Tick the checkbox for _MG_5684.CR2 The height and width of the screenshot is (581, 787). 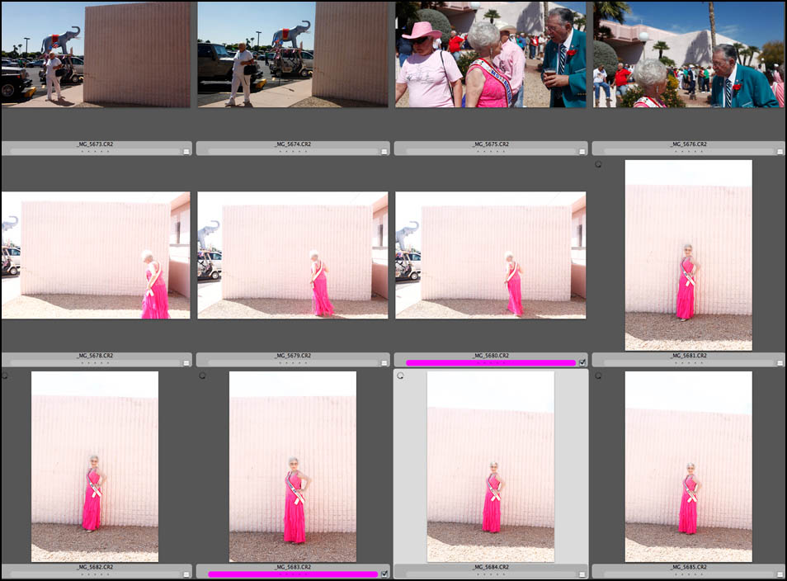click(582, 574)
